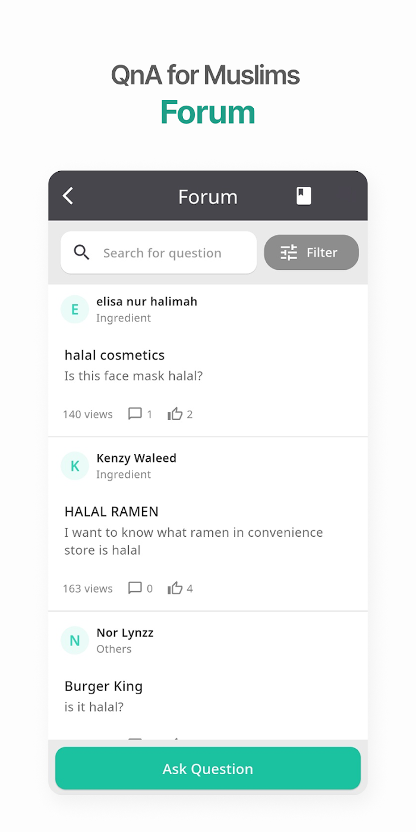The height and width of the screenshot is (832, 416).
Task: Select Ingredient category under Kenzy Waleed
Action: 124,474
